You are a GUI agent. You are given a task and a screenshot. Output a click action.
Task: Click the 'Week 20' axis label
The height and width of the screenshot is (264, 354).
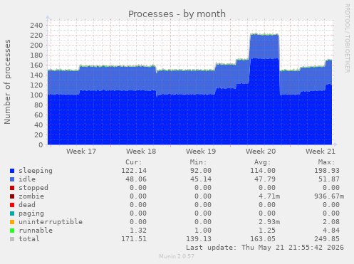(261, 152)
